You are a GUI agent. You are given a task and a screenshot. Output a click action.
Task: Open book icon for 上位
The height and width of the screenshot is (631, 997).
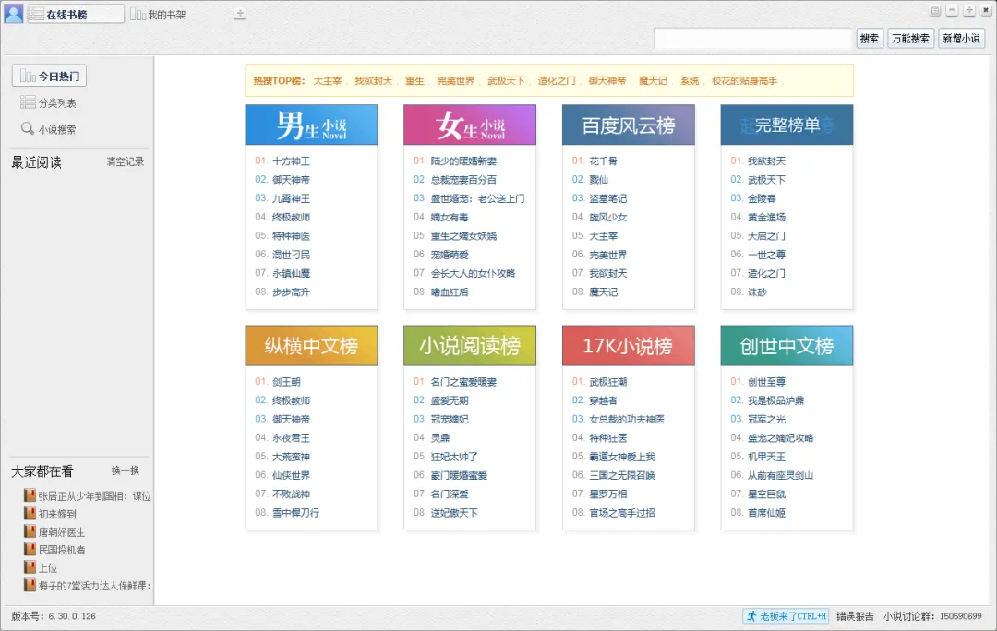[30, 566]
